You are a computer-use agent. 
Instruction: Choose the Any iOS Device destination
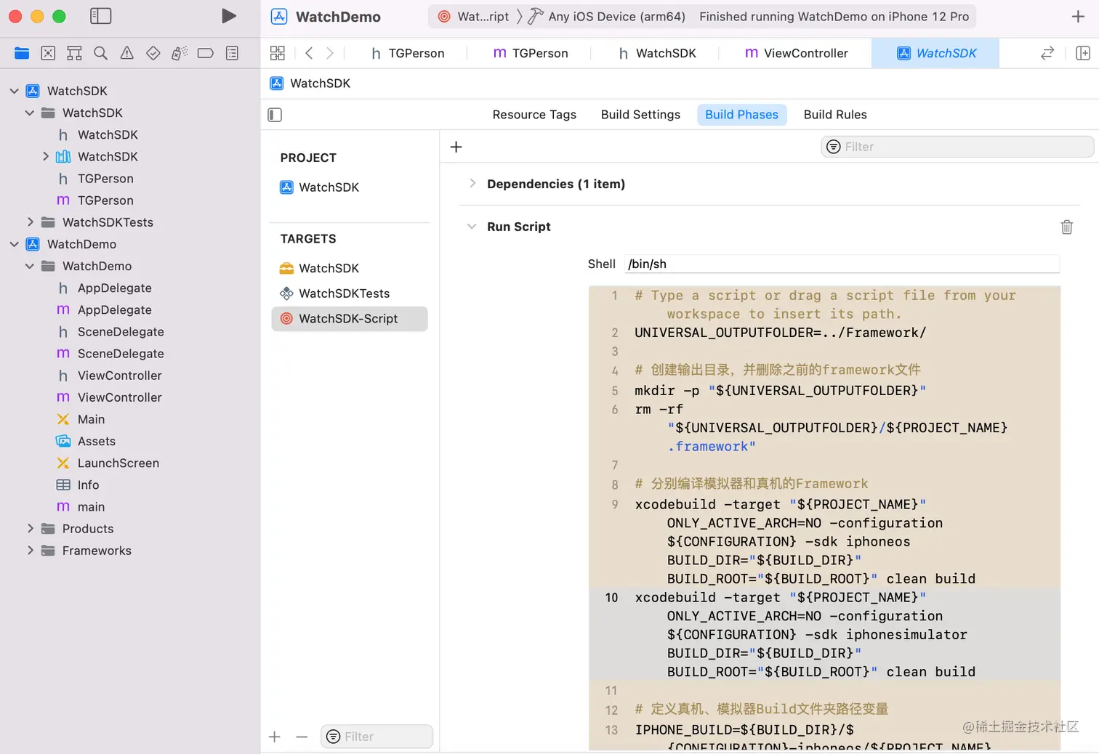click(x=607, y=17)
